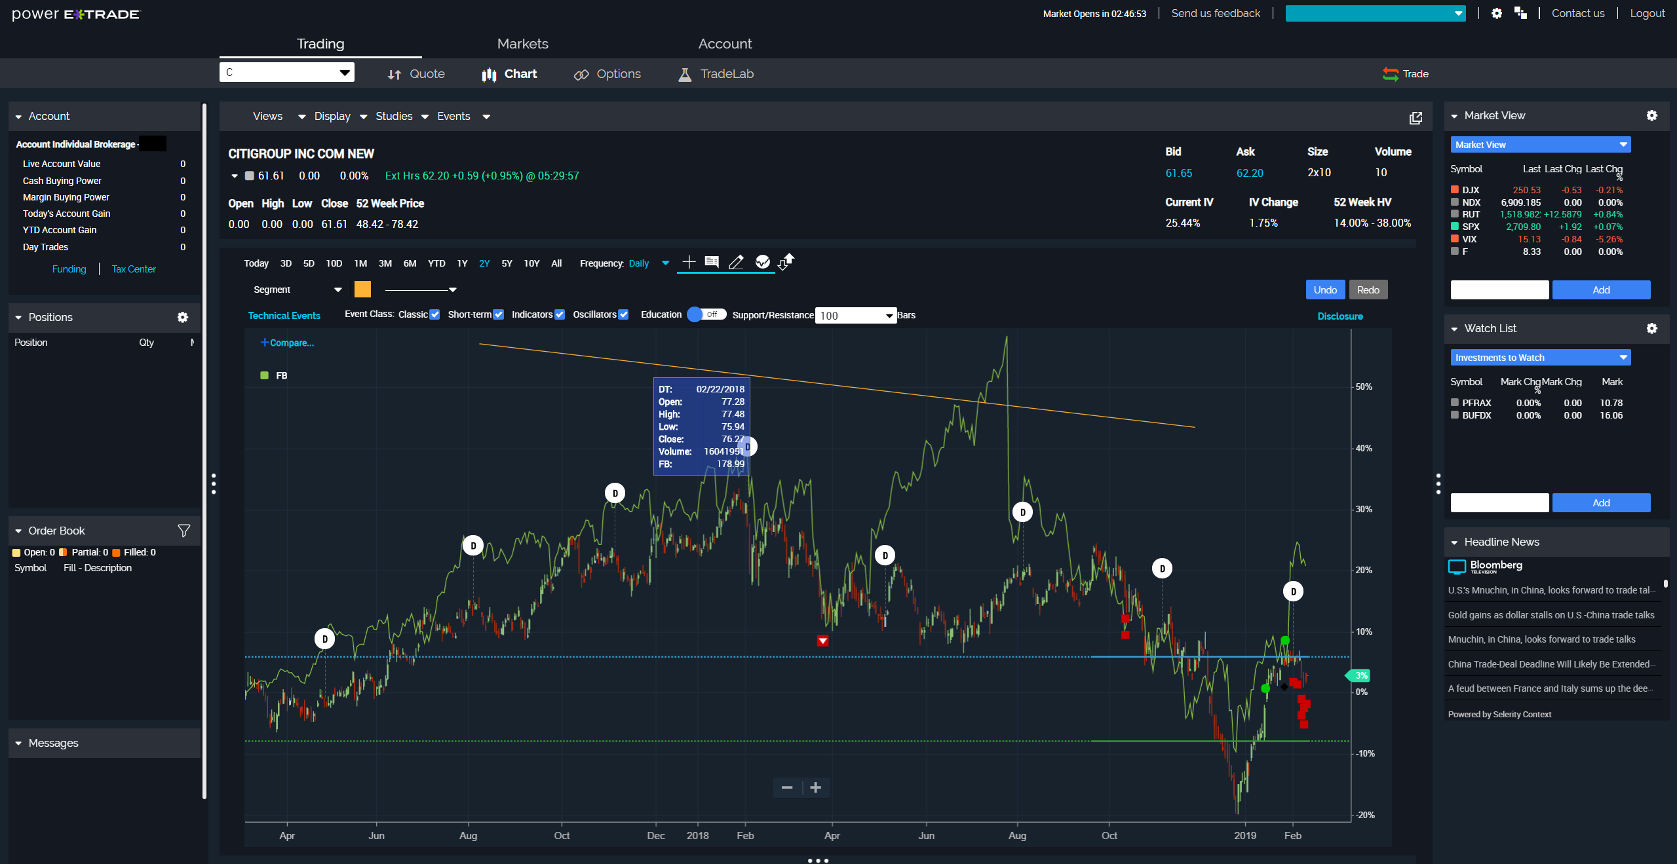The width and height of the screenshot is (1677, 864).
Task: Click the up/down arrows trade icon
Action: 786,262
